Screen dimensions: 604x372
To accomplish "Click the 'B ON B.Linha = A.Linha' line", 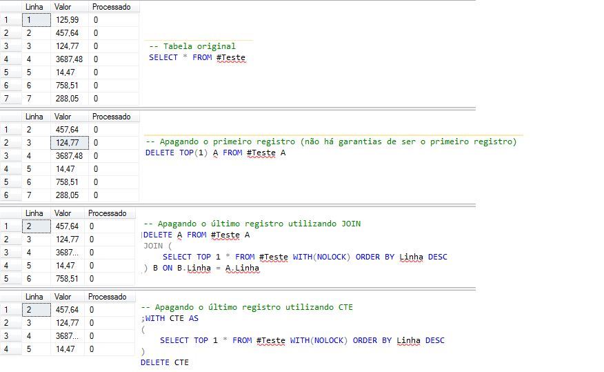I will point(203,268).
